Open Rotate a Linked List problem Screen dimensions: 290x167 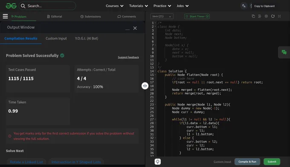(26, 162)
